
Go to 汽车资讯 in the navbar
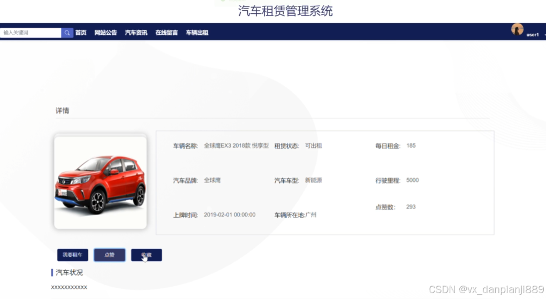(136, 33)
